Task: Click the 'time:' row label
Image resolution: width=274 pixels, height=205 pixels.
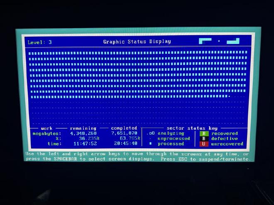Action: 54,144
